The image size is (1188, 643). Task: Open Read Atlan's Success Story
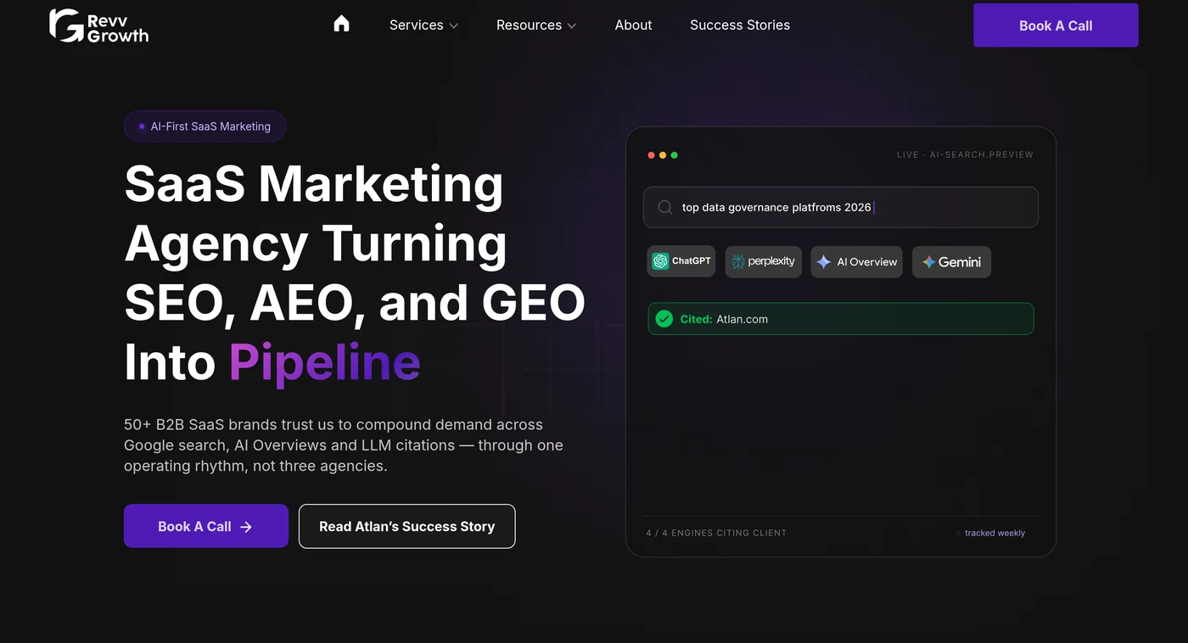pos(407,526)
